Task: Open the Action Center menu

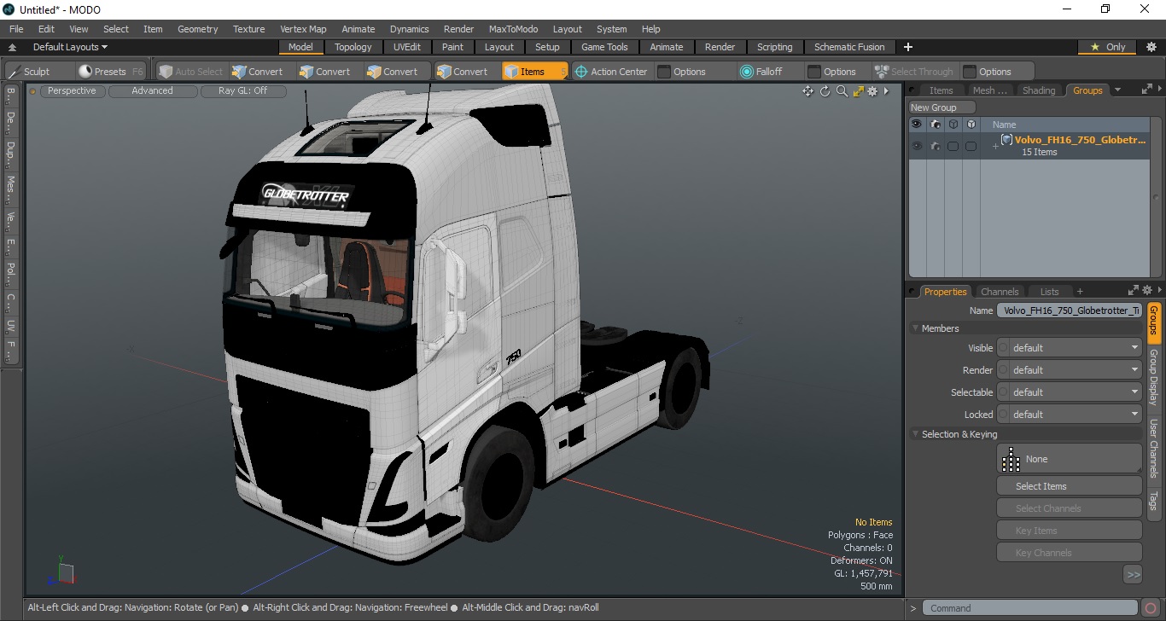Action: (x=611, y=72)
